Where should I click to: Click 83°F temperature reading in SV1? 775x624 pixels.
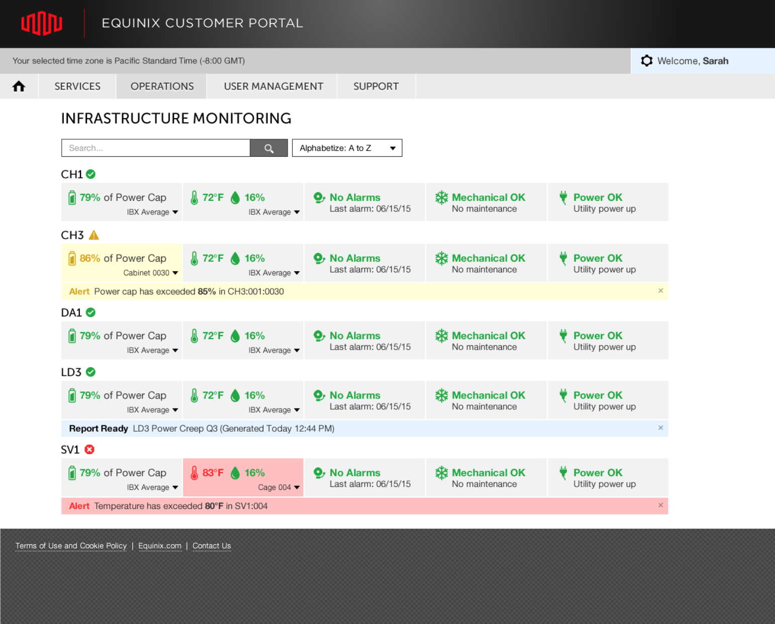213,473
